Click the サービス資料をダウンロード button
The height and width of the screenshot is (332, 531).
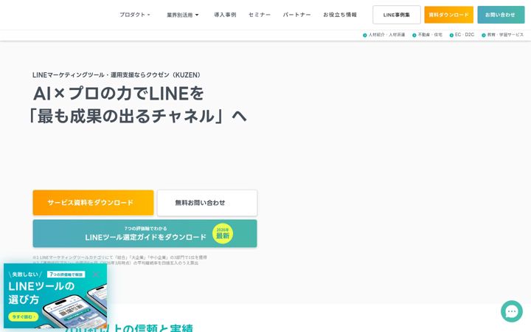(x=93, y=203)
